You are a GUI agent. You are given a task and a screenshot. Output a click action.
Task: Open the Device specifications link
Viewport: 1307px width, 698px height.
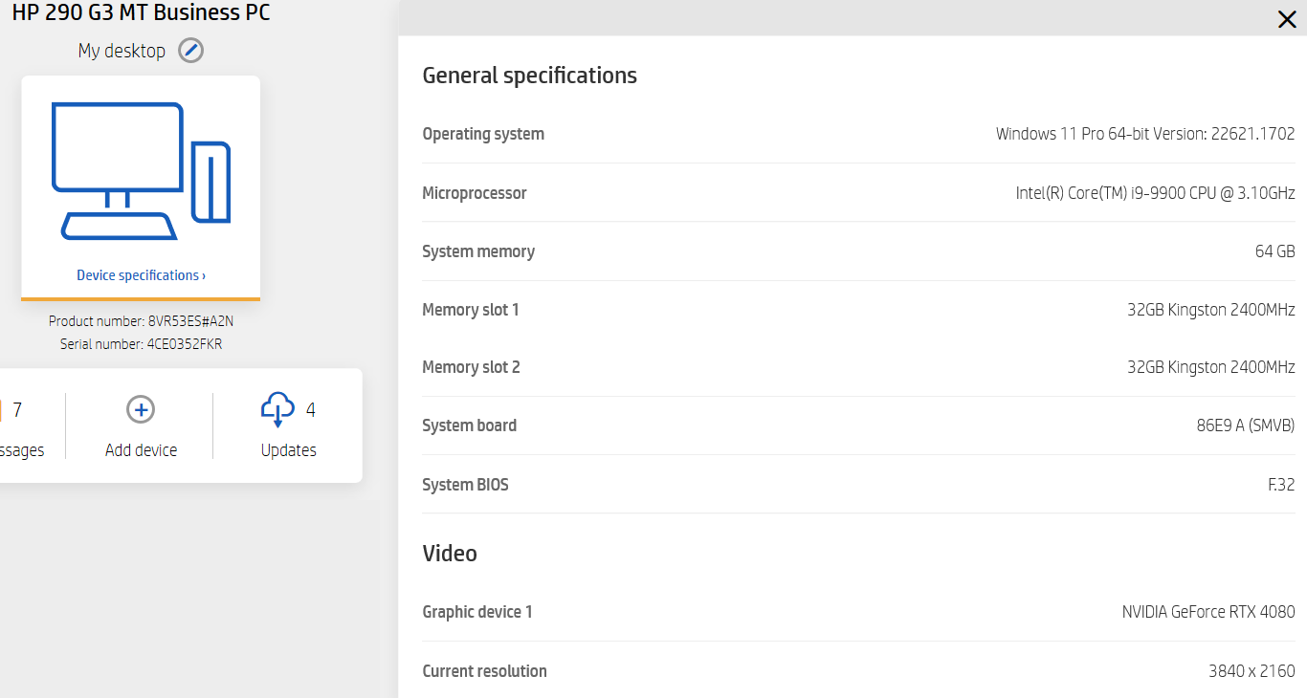pyautogui.click(x=141, y=275)
